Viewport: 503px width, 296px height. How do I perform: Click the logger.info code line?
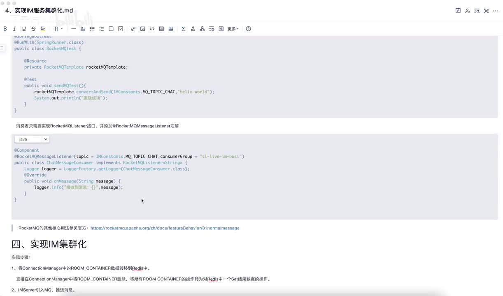coord(79,187)
